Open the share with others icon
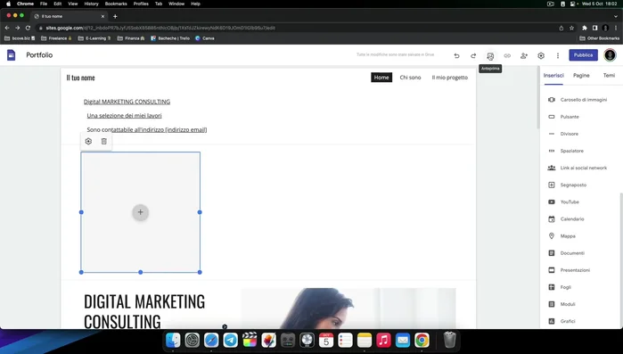This screenshot has height=354, width=623. click(x=524, y=55)
